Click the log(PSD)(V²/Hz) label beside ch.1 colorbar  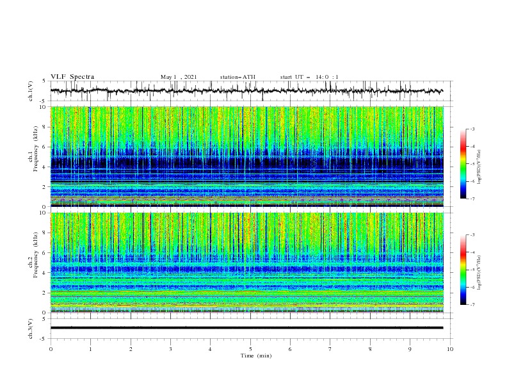[x=479, y=167]
